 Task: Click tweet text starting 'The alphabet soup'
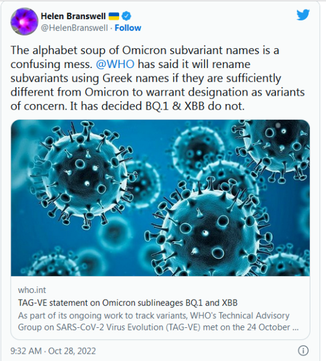click(158, 78)
